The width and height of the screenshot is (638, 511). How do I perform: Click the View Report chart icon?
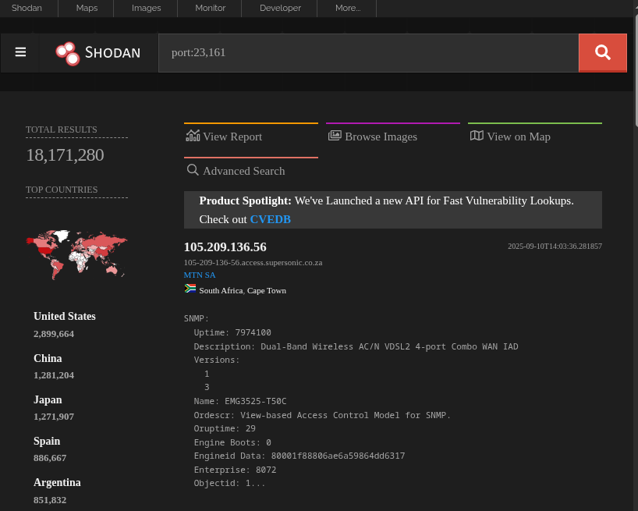193,136
